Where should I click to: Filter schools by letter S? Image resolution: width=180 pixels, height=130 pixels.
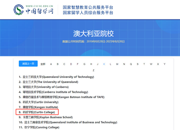coord(137,64)
